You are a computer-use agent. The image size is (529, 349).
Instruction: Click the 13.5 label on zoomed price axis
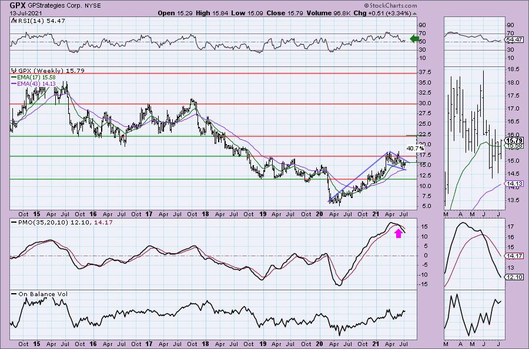click(513, 200)
